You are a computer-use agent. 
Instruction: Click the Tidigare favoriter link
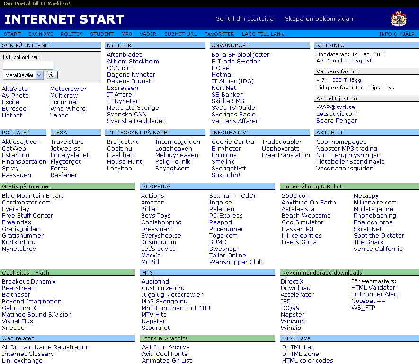(340, 88)
